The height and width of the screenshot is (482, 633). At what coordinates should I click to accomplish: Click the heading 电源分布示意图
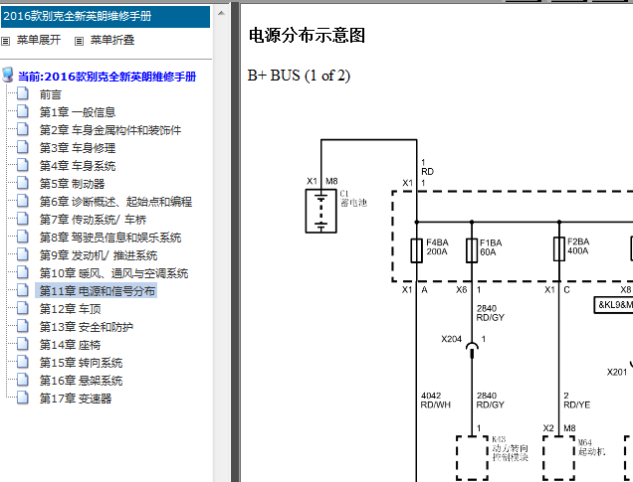307,35
